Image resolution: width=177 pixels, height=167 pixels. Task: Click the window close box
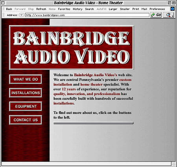pos(3,3)
